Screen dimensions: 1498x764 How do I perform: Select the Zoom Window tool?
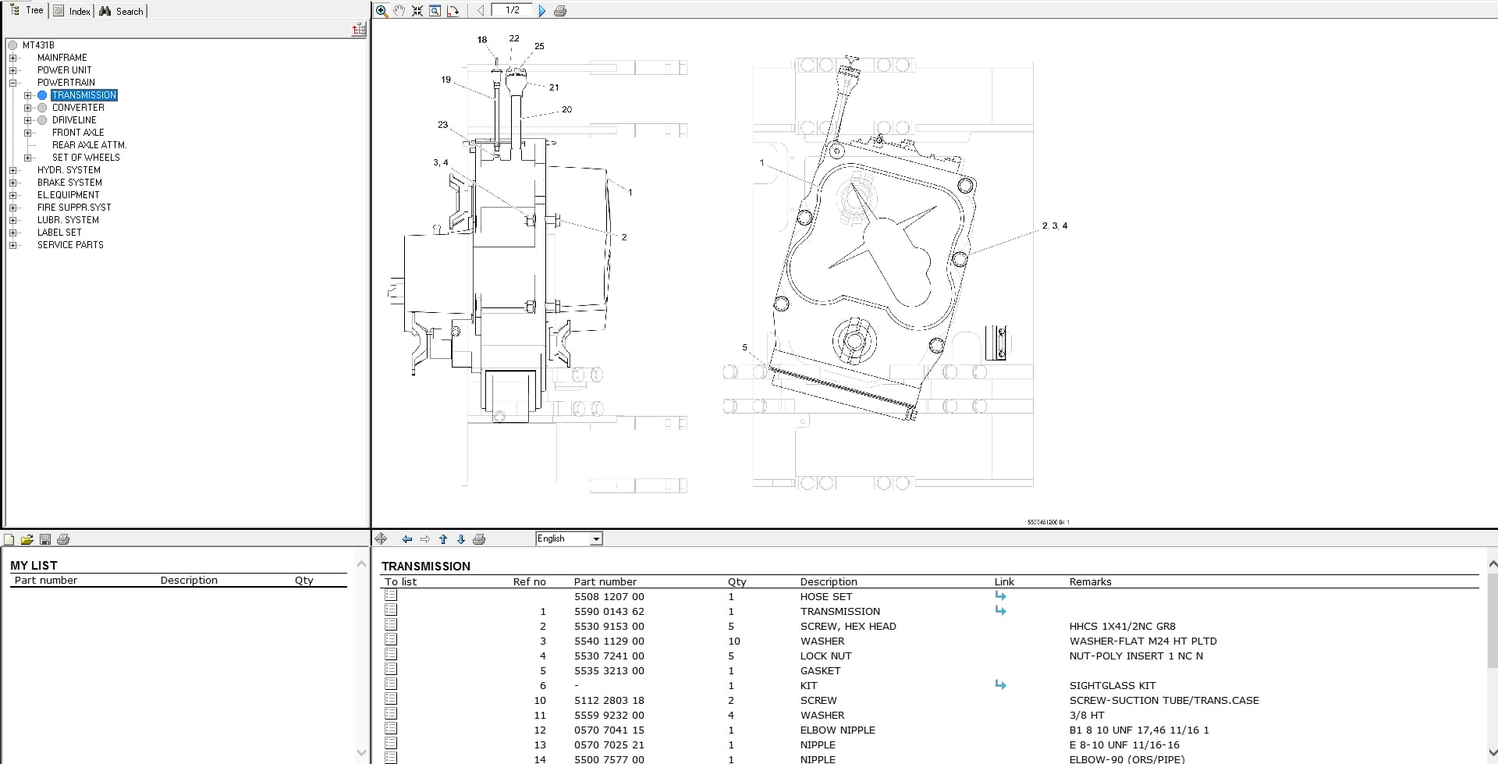point(435,10)
